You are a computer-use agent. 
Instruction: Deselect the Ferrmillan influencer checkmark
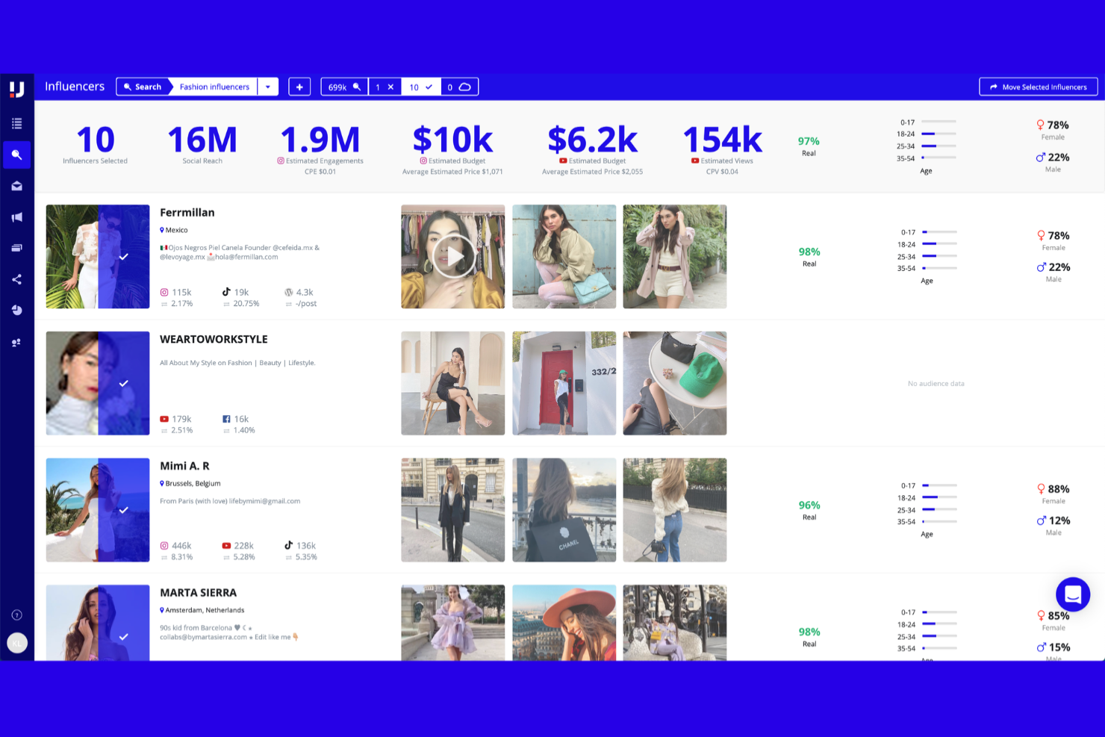click(125, 256)
